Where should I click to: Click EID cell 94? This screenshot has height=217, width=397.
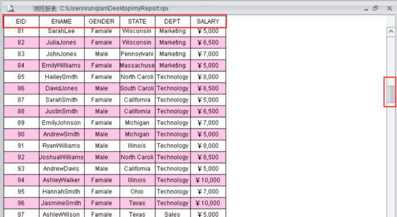[x=21, y=180]
